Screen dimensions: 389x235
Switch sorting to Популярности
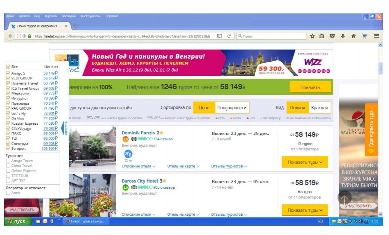(x=232, y=108)
